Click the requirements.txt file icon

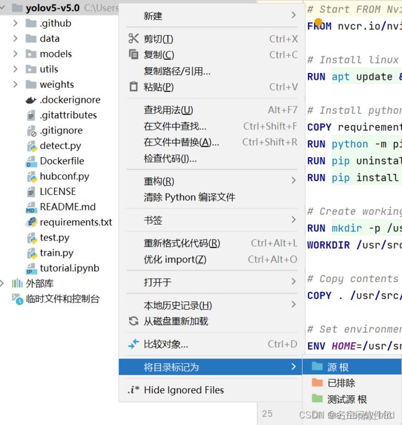pos(32,222)
